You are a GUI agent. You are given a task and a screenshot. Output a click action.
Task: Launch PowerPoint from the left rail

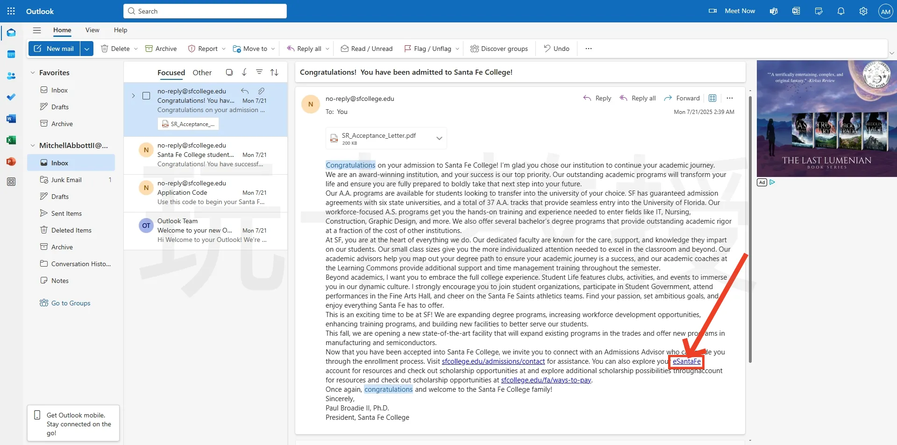pos(11,162)
